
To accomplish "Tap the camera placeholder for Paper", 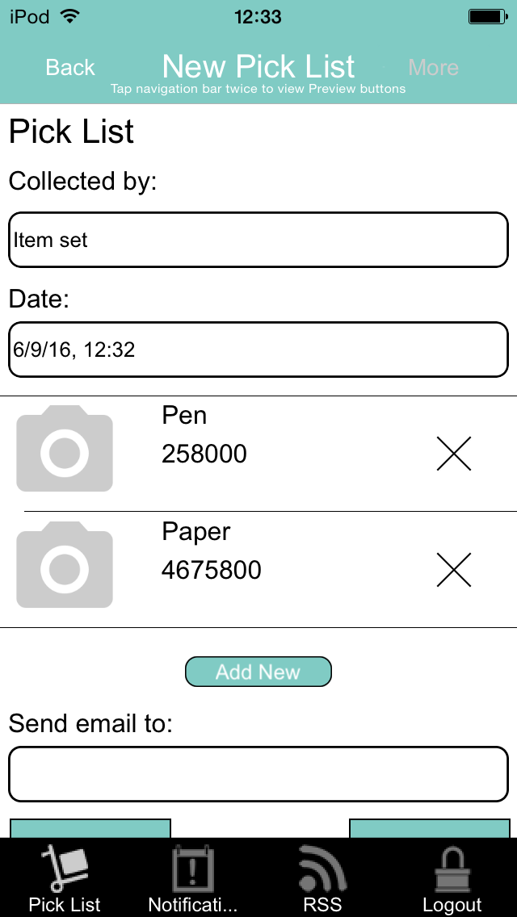I will (65, 565).
